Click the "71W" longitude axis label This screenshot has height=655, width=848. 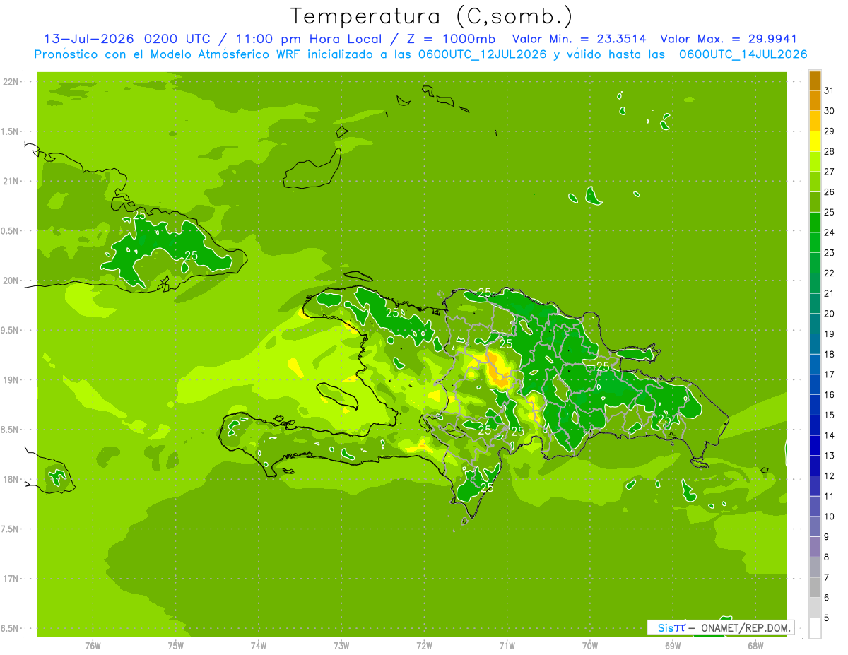pyautogui.click(x=507, y=645)
